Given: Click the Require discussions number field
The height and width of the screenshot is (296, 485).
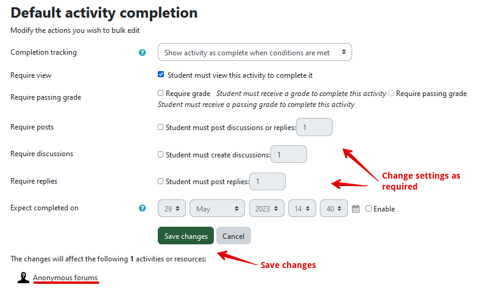Looking at the screenshot, I should [289, 154].
